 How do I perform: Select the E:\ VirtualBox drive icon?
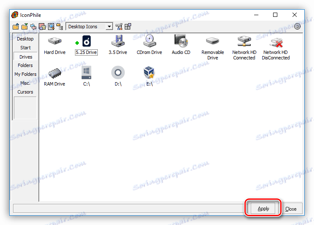(149, 72)
